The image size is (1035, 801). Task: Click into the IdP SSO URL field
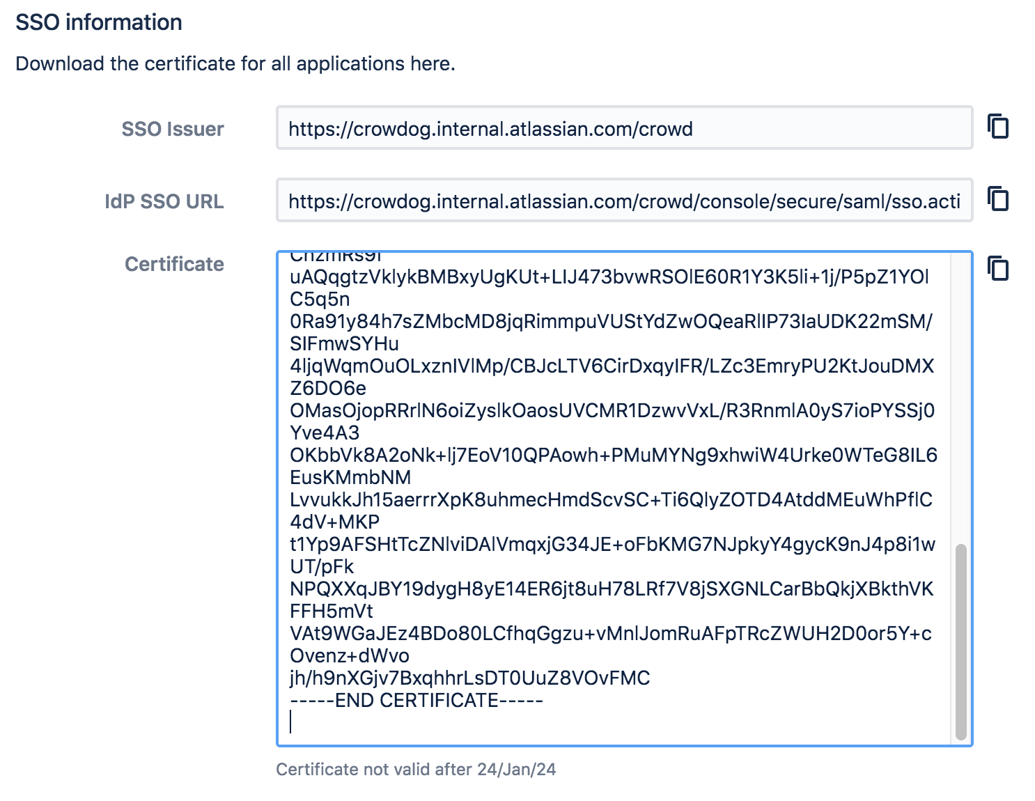pyautogui.click(x=623, y=201)
